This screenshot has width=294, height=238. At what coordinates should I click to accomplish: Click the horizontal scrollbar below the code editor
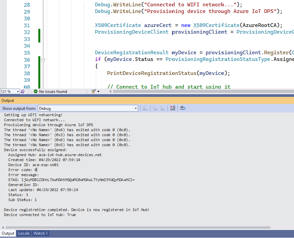(199, 91)
